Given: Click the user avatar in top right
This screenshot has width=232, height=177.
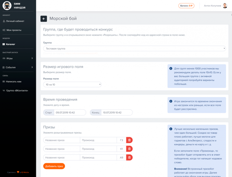Looking at the screenshot, I should [225, 6].
